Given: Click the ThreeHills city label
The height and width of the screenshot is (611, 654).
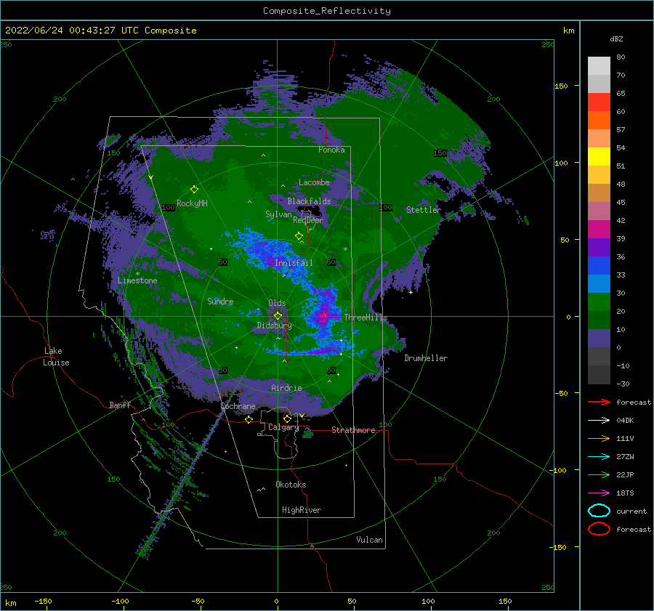Looking at the screenshot, I should coord(366,317).
